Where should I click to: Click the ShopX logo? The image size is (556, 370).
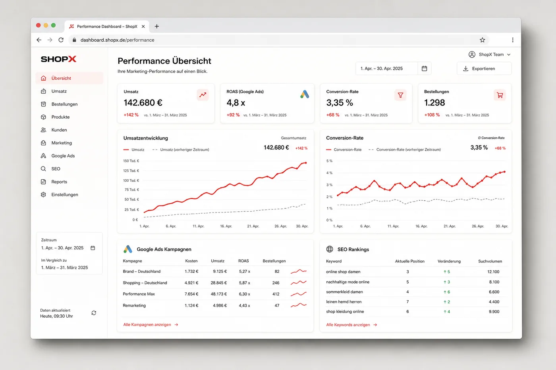tap(58, 59)
